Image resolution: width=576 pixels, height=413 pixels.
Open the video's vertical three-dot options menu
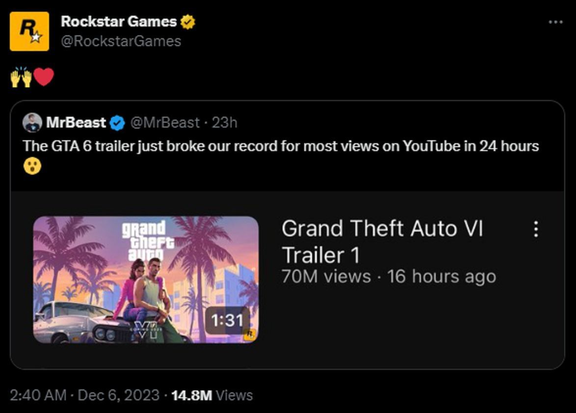pos(536,229)
